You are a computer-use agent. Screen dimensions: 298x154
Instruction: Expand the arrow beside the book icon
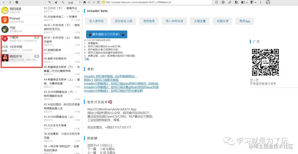(247, 2)
